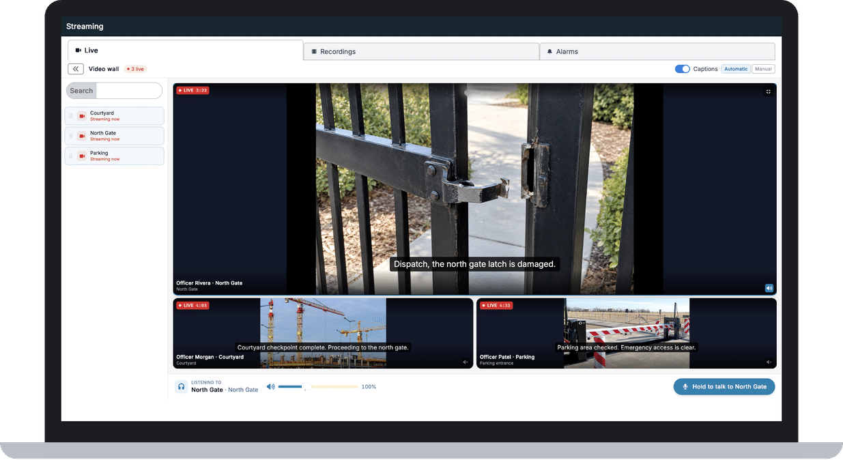Select Parking camera in the list
This screenshot has width=843, height=460.
pyautogui.click(x=114, y=156)
